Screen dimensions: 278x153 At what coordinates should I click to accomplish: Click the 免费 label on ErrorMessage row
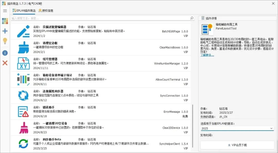[185, 116]
